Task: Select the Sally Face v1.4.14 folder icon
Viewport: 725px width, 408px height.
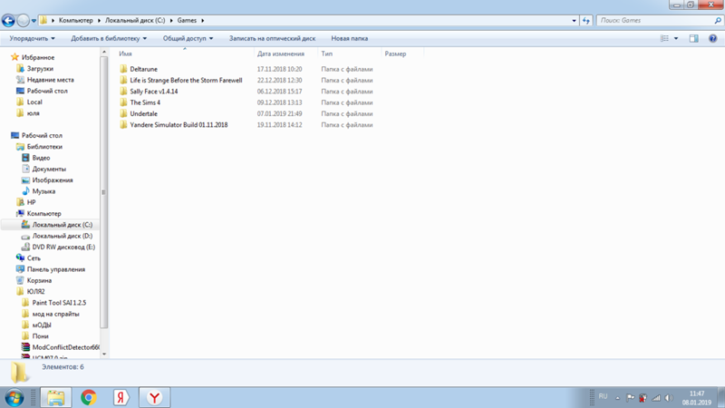Action: point(123,92)
